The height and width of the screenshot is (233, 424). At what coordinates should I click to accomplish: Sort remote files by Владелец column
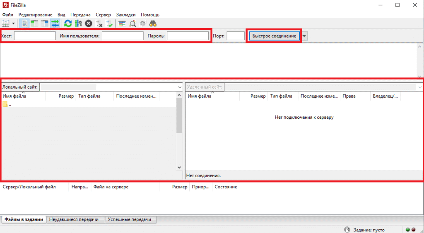(x=385, y=96)
